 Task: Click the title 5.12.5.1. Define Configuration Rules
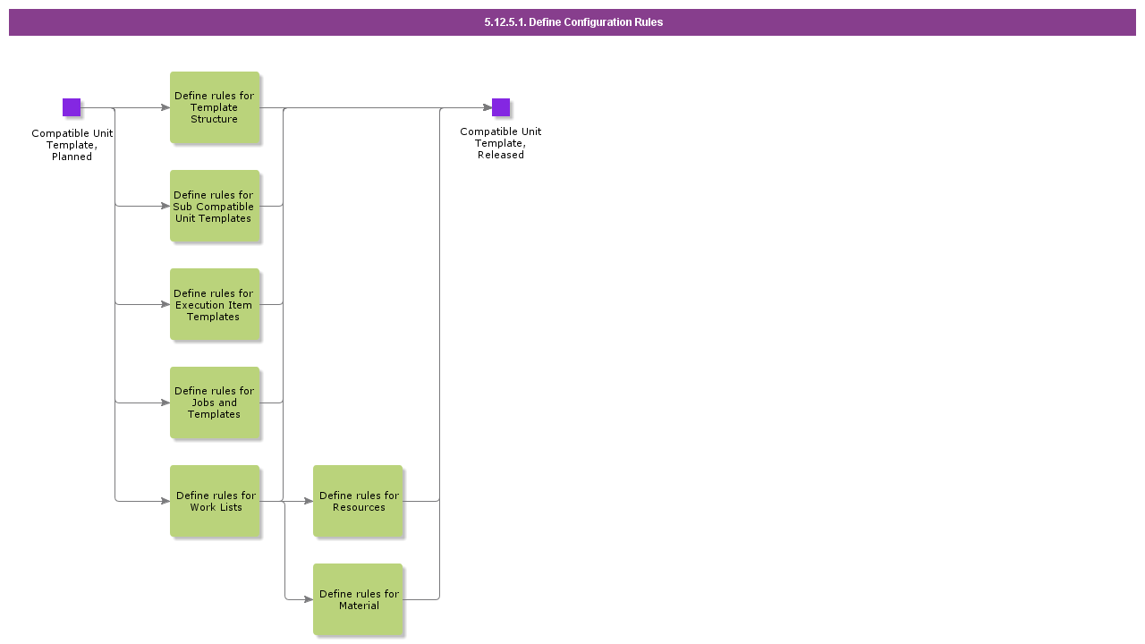tap(573, 22)
